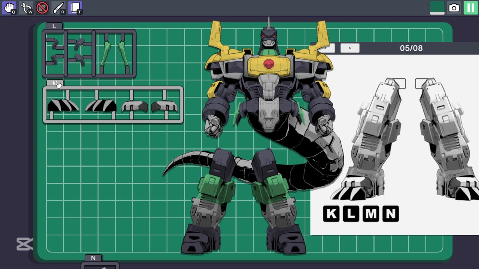This screenshot has height=269, width=479.
Task: Select the N runner label tab at the bottom
Action: [x=93, y=258]
